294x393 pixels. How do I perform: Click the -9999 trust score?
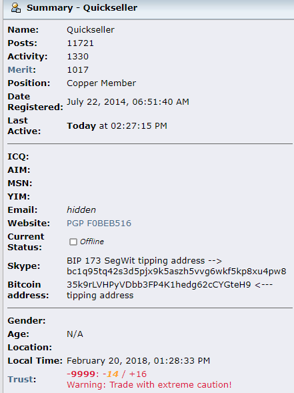point(81,374)
